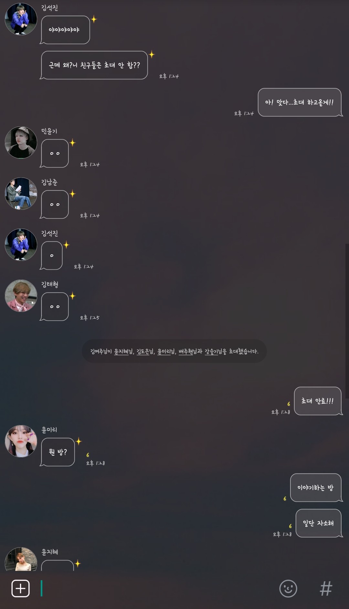The width and height of the screenshot is (349, 609).
Task: Tap invited member link 윤미리님
Action: pyautogui.click(x=166, y=351)
